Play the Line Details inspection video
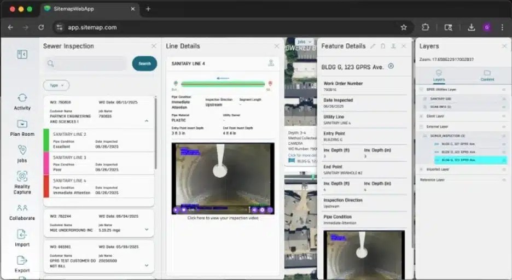Viewport: 512px width, 280px height. coord(176,210)
